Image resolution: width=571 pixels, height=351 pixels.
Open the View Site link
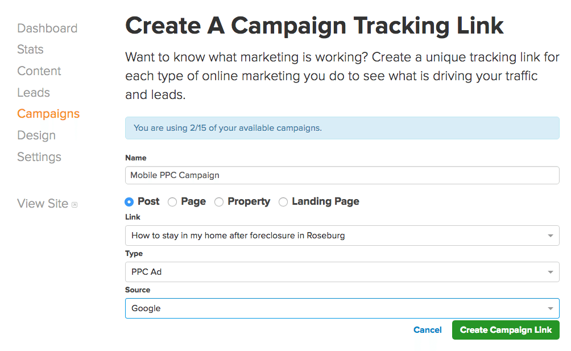pos(43,204)
